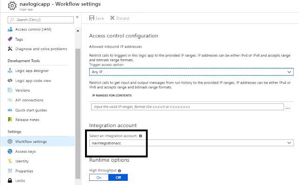Click info icon beside High throughput
Viewport: 299px width, 185px height.
coord(120,171)
